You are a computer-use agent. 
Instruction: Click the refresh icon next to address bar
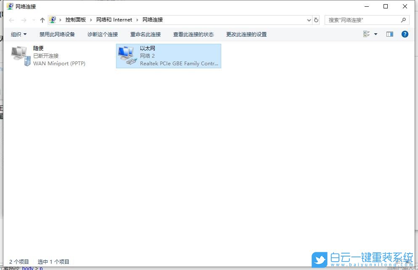pos(316,19)
